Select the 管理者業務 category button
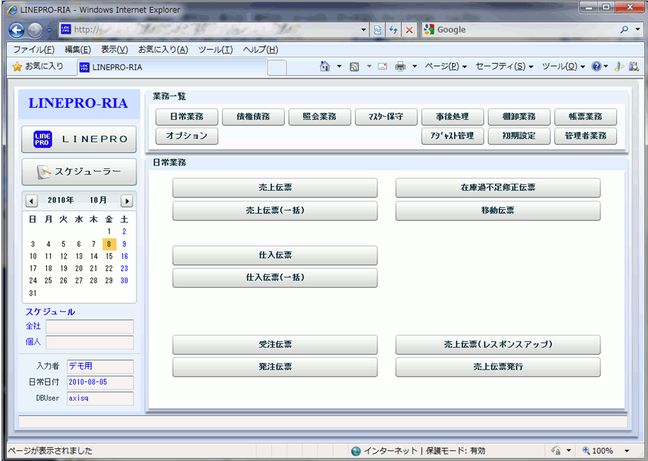648x461 pixels. 586,136
